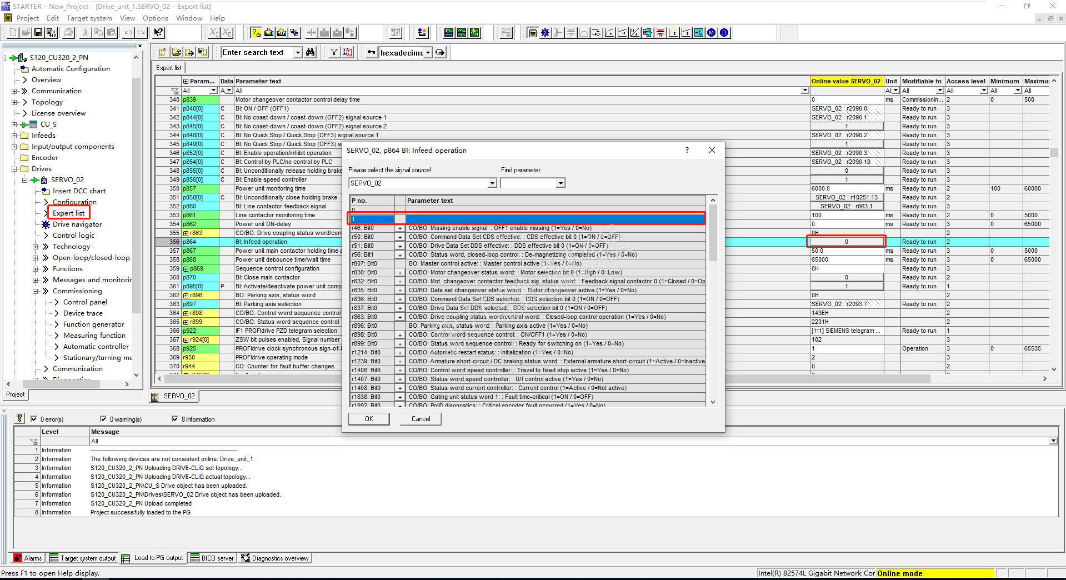Image resolution: width=1066 pixels, height=580 pixels.
Task: Expand the r46: Bit0 row plus button
Action: [x=399, y=228]
